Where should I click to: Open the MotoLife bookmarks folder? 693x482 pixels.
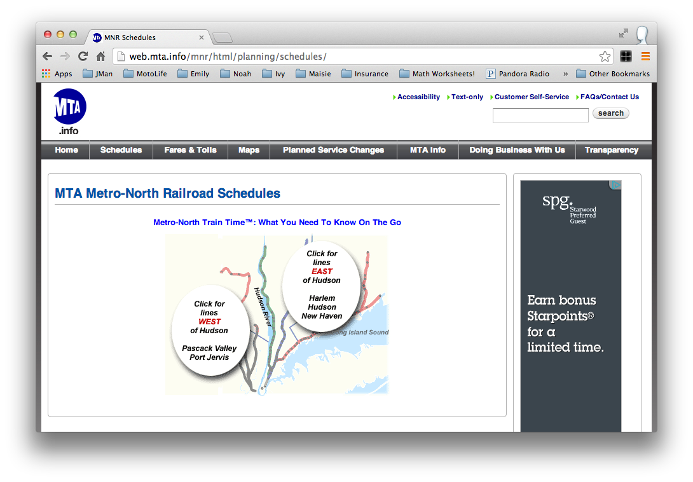coord(145,74)
